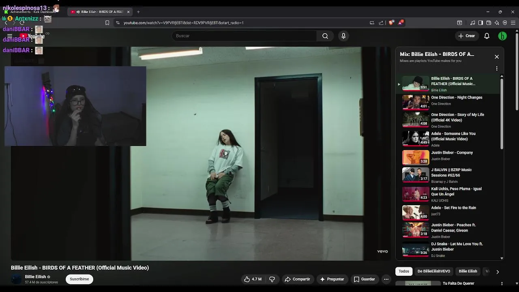This screenshot has width=519, height=292.
Task: Open the search tabs icon
Action: (459, 23)
